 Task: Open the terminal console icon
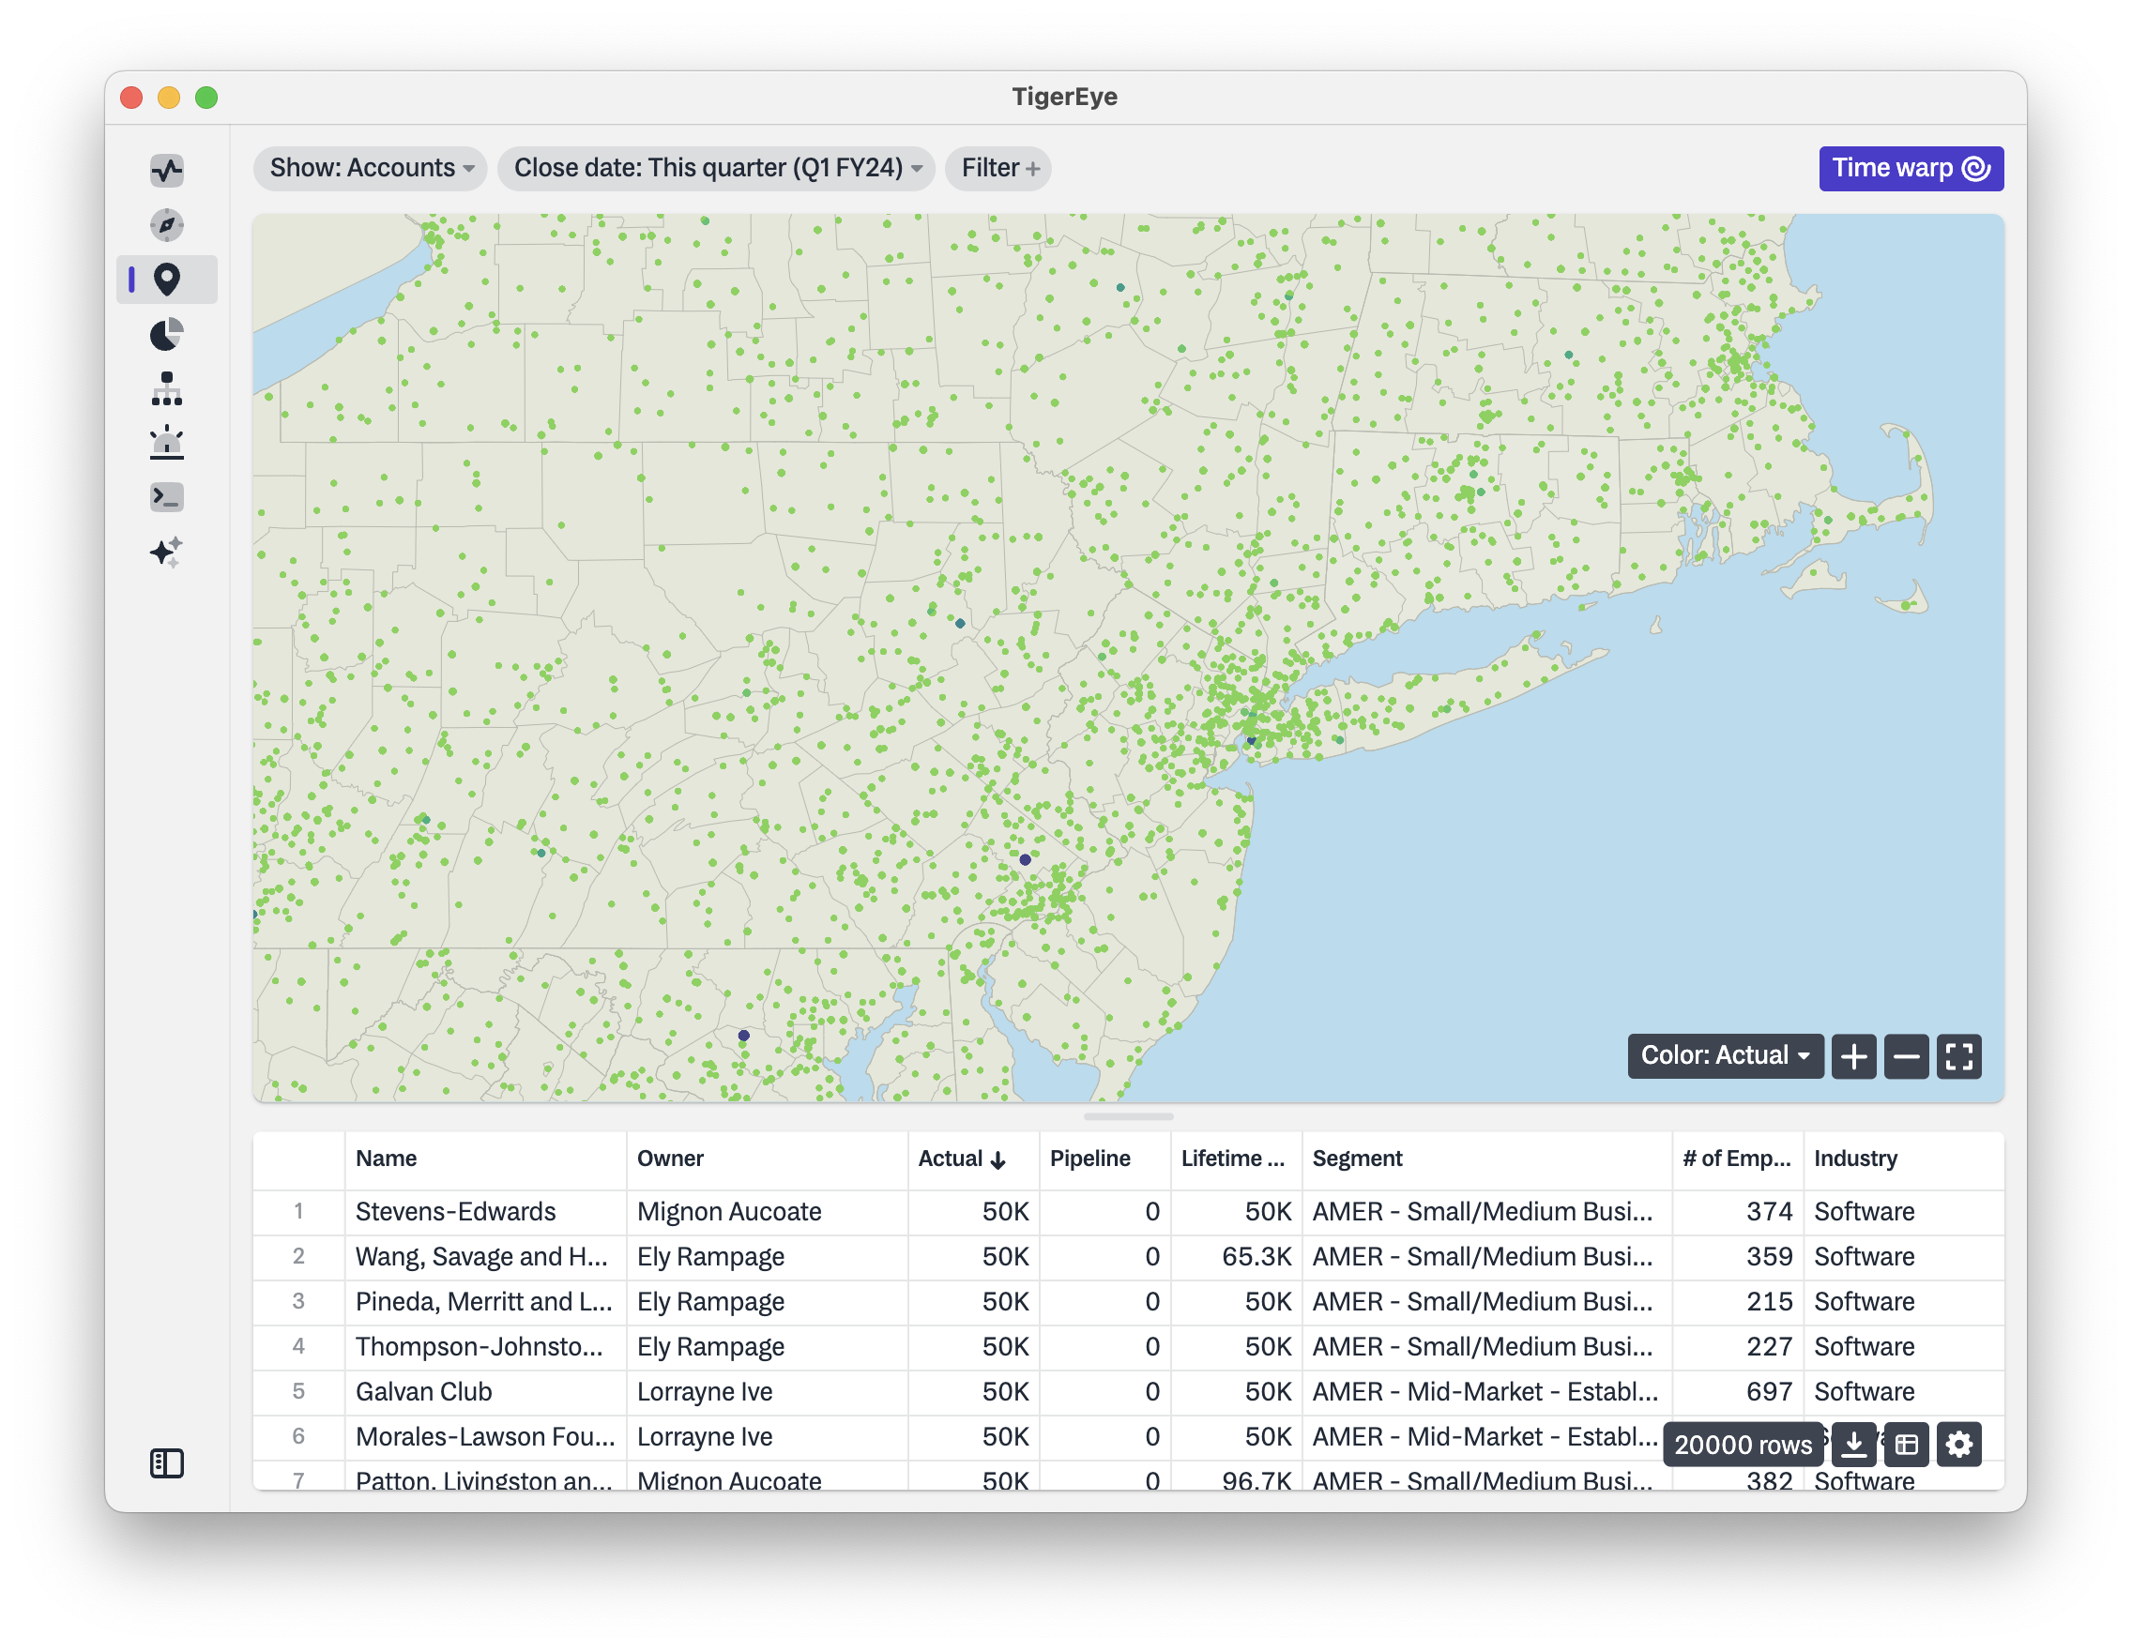(167, 497)
